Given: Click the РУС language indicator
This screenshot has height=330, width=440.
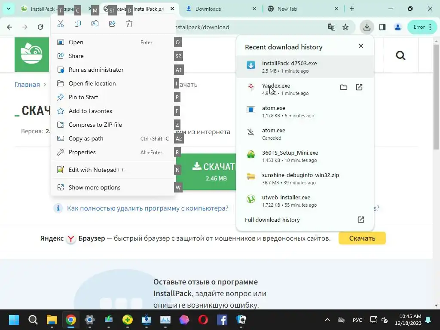Looking at the screenshot, I should (357, 320).
